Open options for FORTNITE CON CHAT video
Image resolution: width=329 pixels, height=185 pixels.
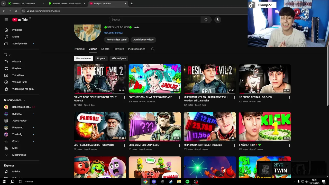[x=180, y=98]
